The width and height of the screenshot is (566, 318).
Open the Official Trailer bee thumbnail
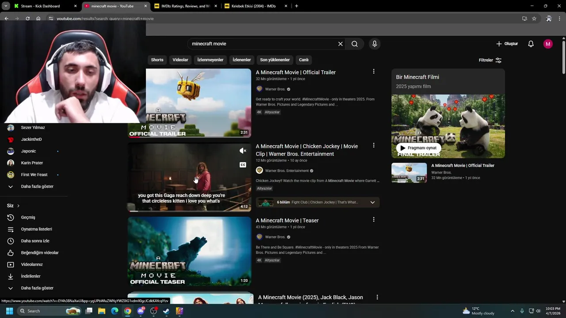[189, 103]
